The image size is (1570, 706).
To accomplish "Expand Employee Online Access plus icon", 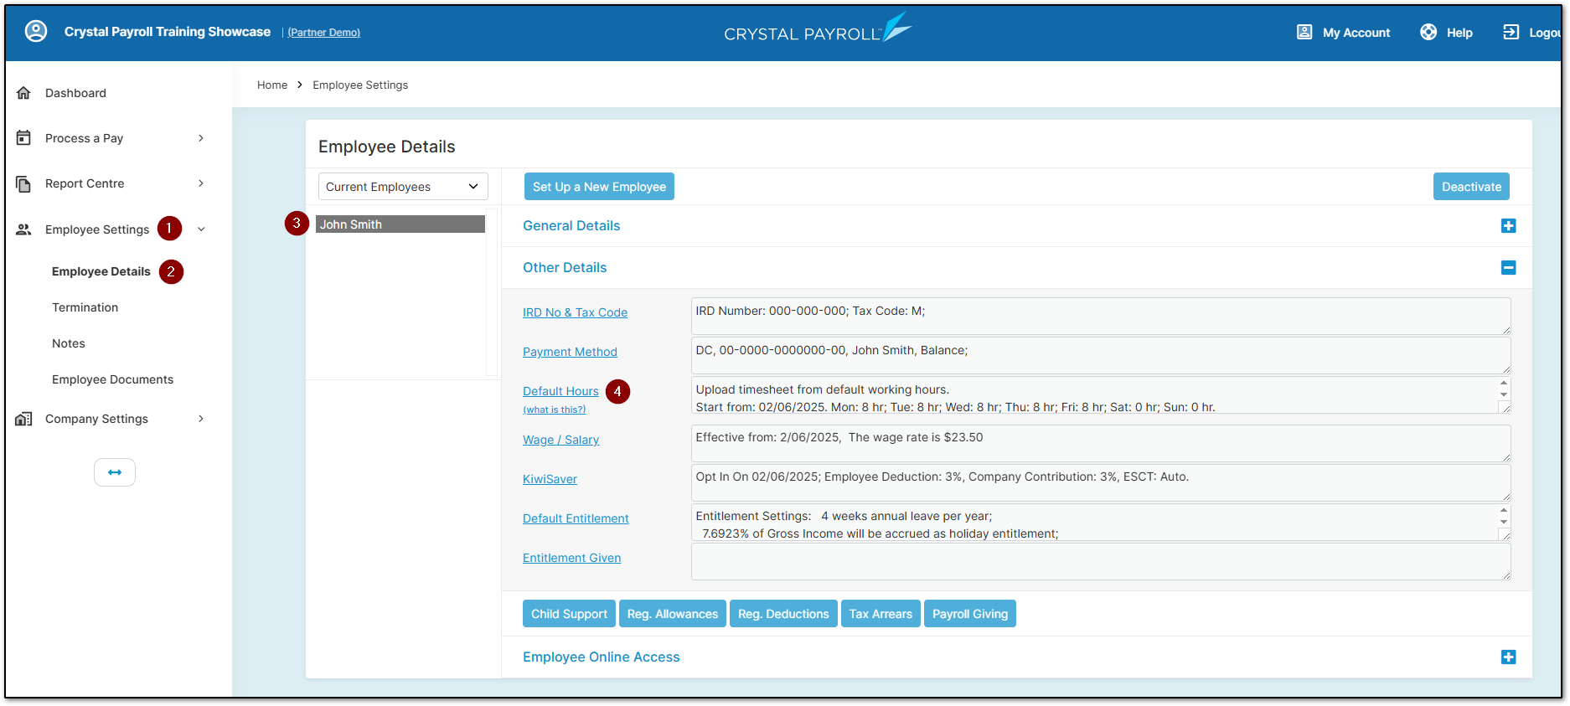I will [x=1508, y=657].
